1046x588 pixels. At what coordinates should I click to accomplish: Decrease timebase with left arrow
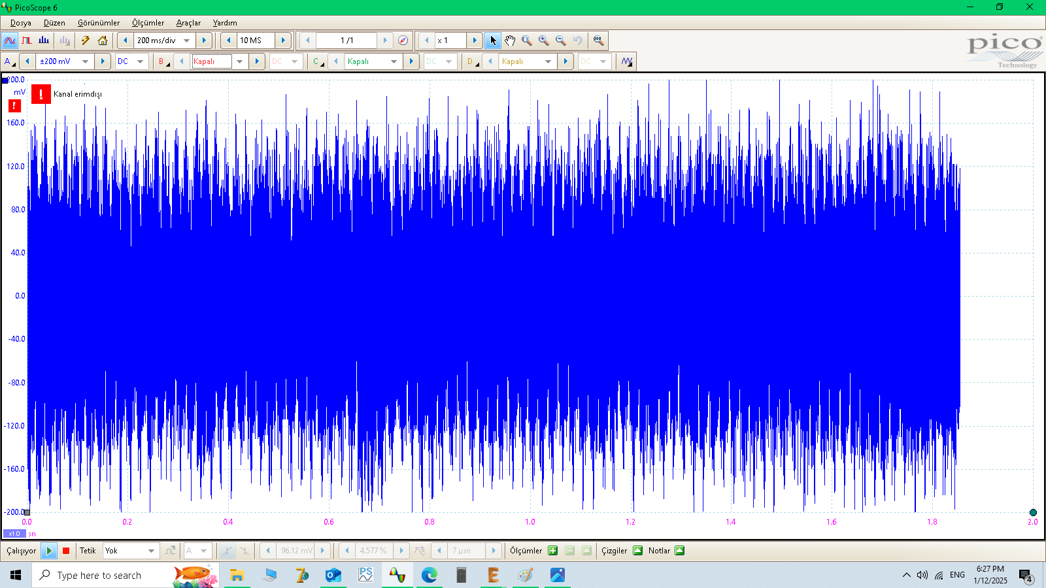[126, 41]
